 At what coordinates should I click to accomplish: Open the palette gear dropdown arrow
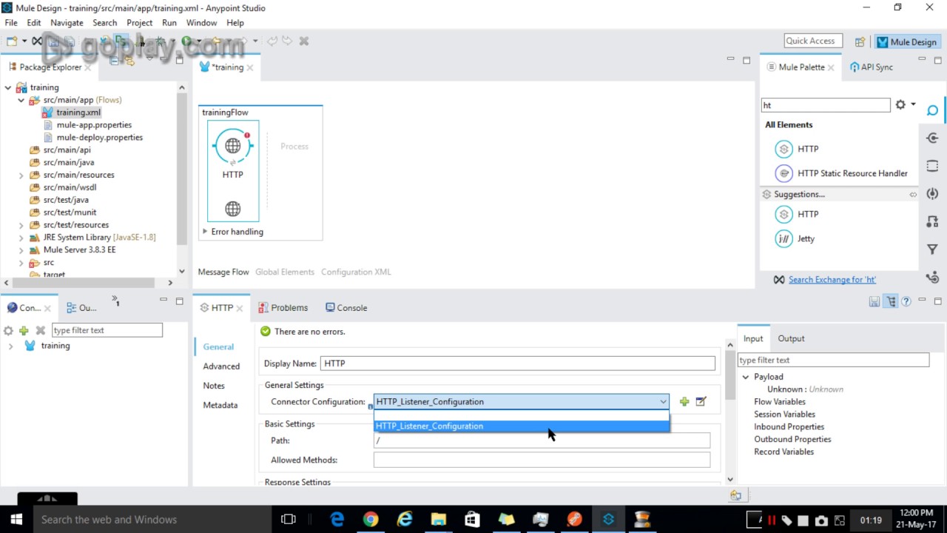point(914,105)
